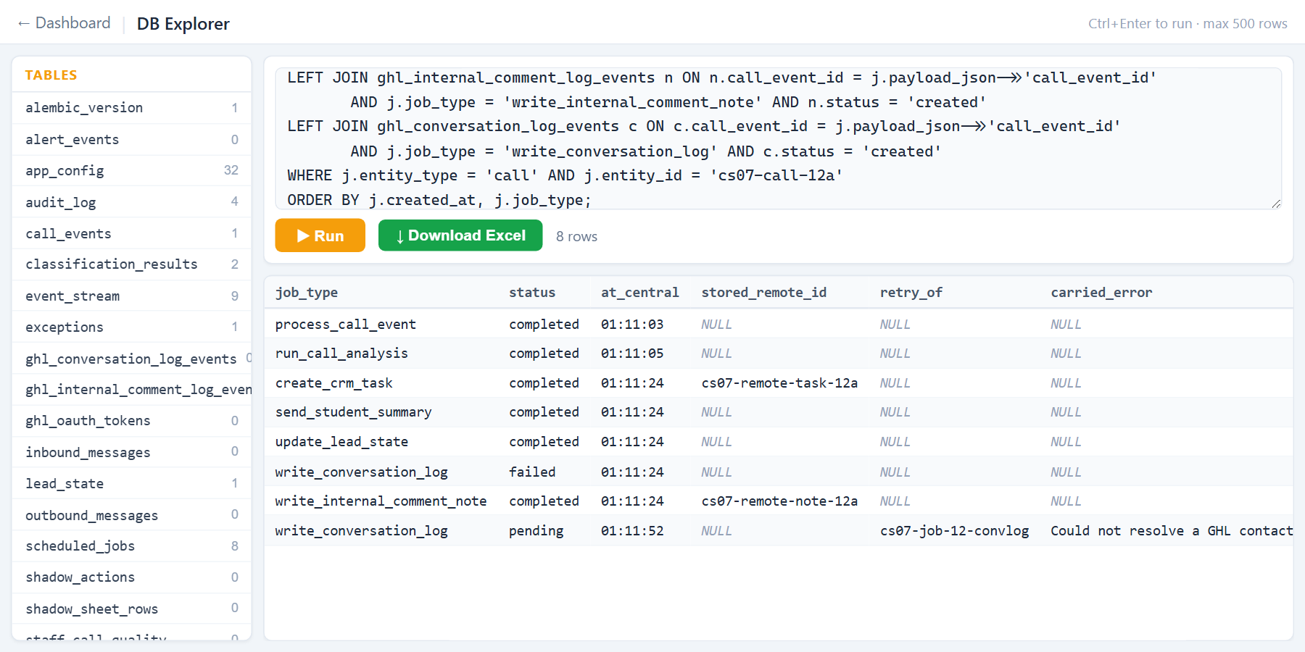Viewport: 1305px width, 652px height.
Task: Click the cs07-remote-note-12a value
Action: tap(779, 501)
